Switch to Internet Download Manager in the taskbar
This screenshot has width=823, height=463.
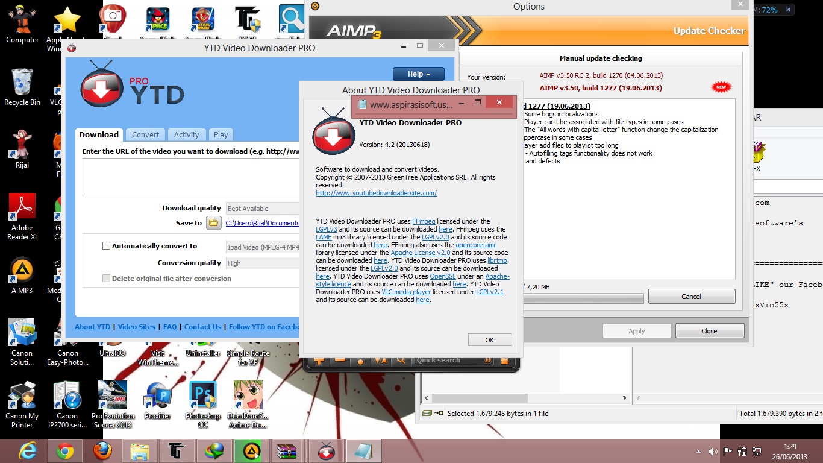point(214,450)
